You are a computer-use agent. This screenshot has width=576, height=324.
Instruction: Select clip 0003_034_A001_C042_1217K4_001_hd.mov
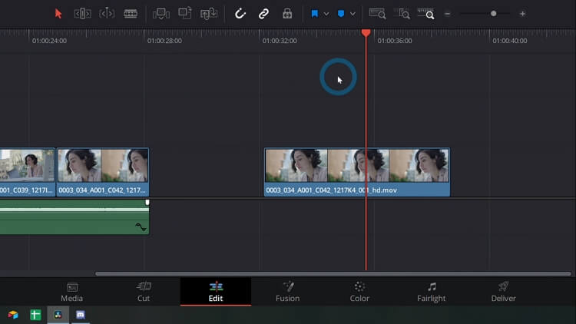coord(357,172)
